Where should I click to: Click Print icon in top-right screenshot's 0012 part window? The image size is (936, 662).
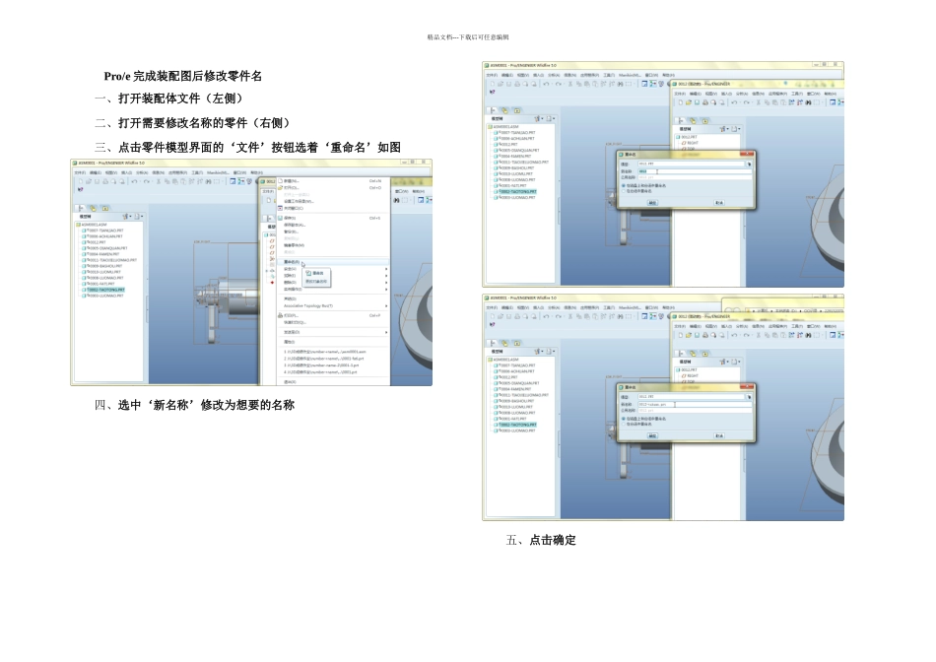[705, 102]
